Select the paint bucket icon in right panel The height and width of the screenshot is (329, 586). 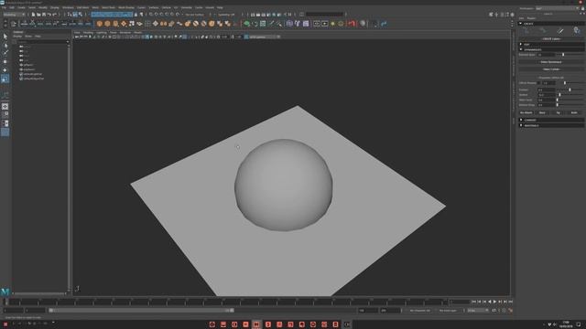click(x=577, y=31)
